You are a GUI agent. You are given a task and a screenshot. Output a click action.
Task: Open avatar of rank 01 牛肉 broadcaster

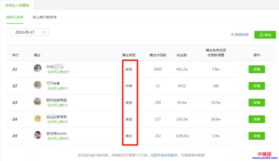(x=38, y=68)
